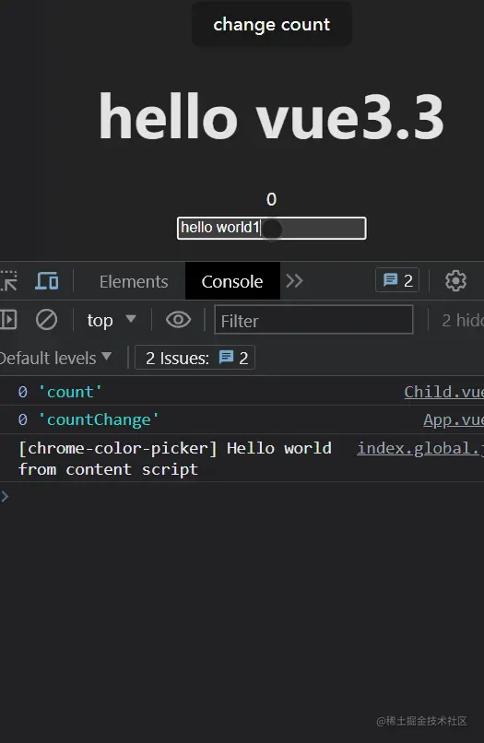Open the index.global.js source link

[x=420, y=448]
